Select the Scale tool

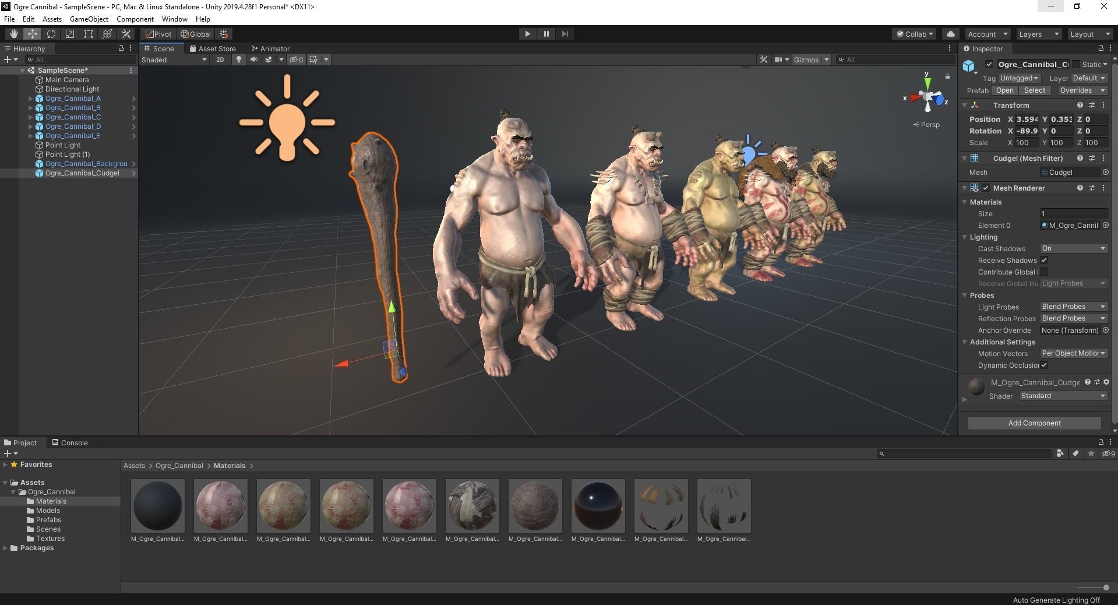click(69, 34)
